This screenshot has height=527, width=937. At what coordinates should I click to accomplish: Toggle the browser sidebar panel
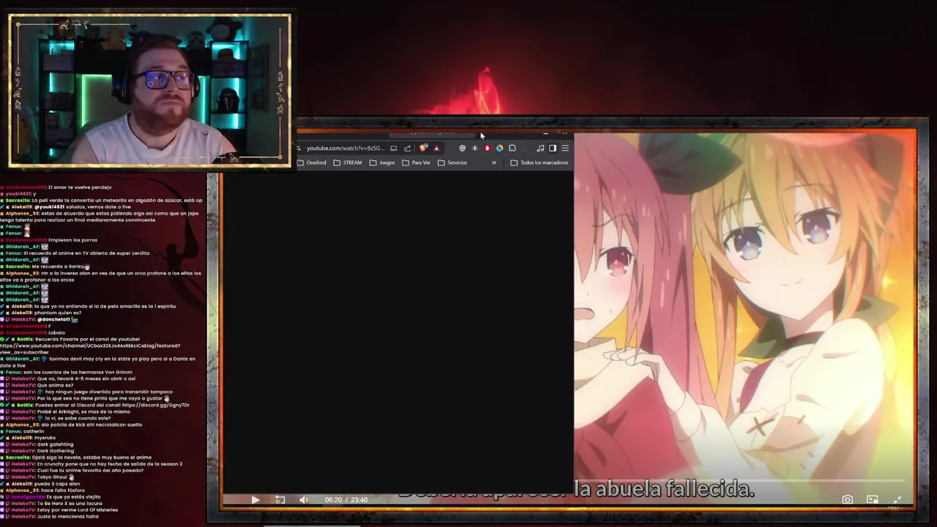(553, 149)
